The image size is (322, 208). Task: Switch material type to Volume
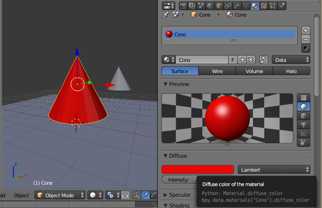coord(254,71)
